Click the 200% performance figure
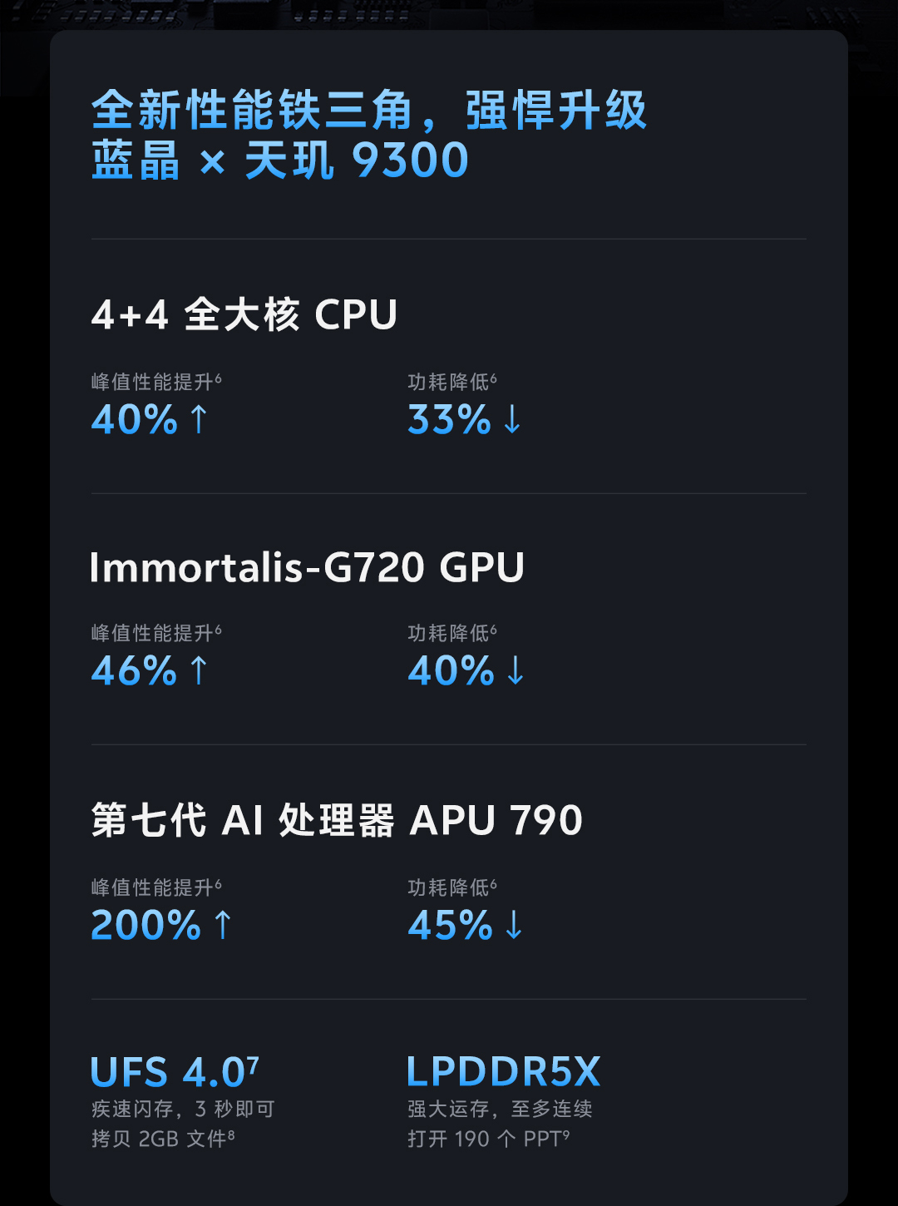This screenshot has width=898, height=1206. click(x=146, y=925)
